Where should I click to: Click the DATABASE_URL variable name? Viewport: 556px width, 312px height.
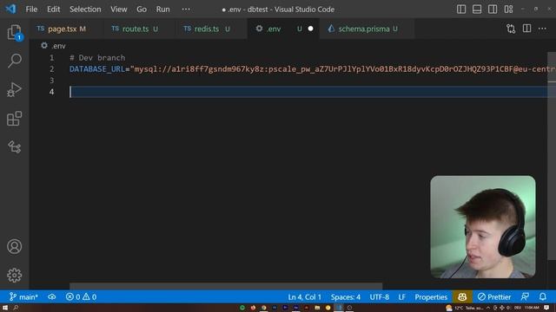click(97, 69)
